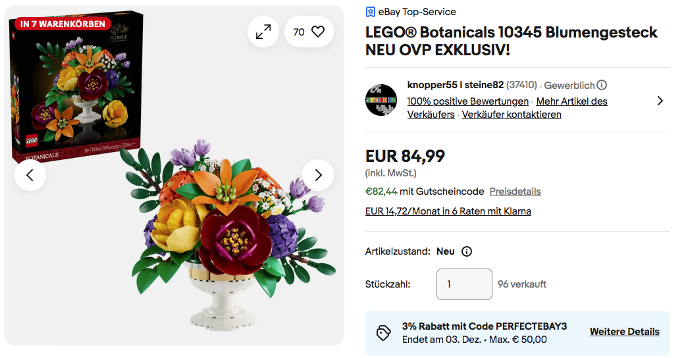Viewport: 684px width, 358px height.
Task: Click Weitere Details for the coupon
Action: point(624,332)
